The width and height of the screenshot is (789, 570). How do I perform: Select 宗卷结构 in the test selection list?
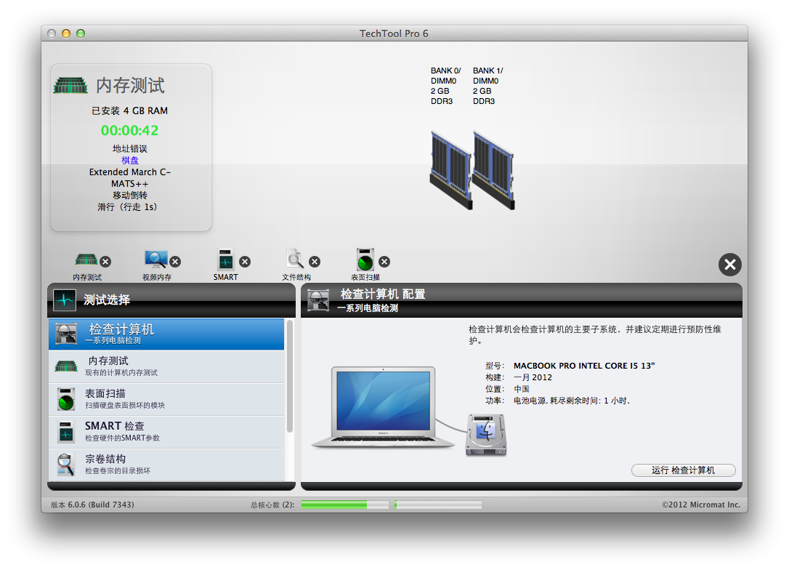(166, 465)
